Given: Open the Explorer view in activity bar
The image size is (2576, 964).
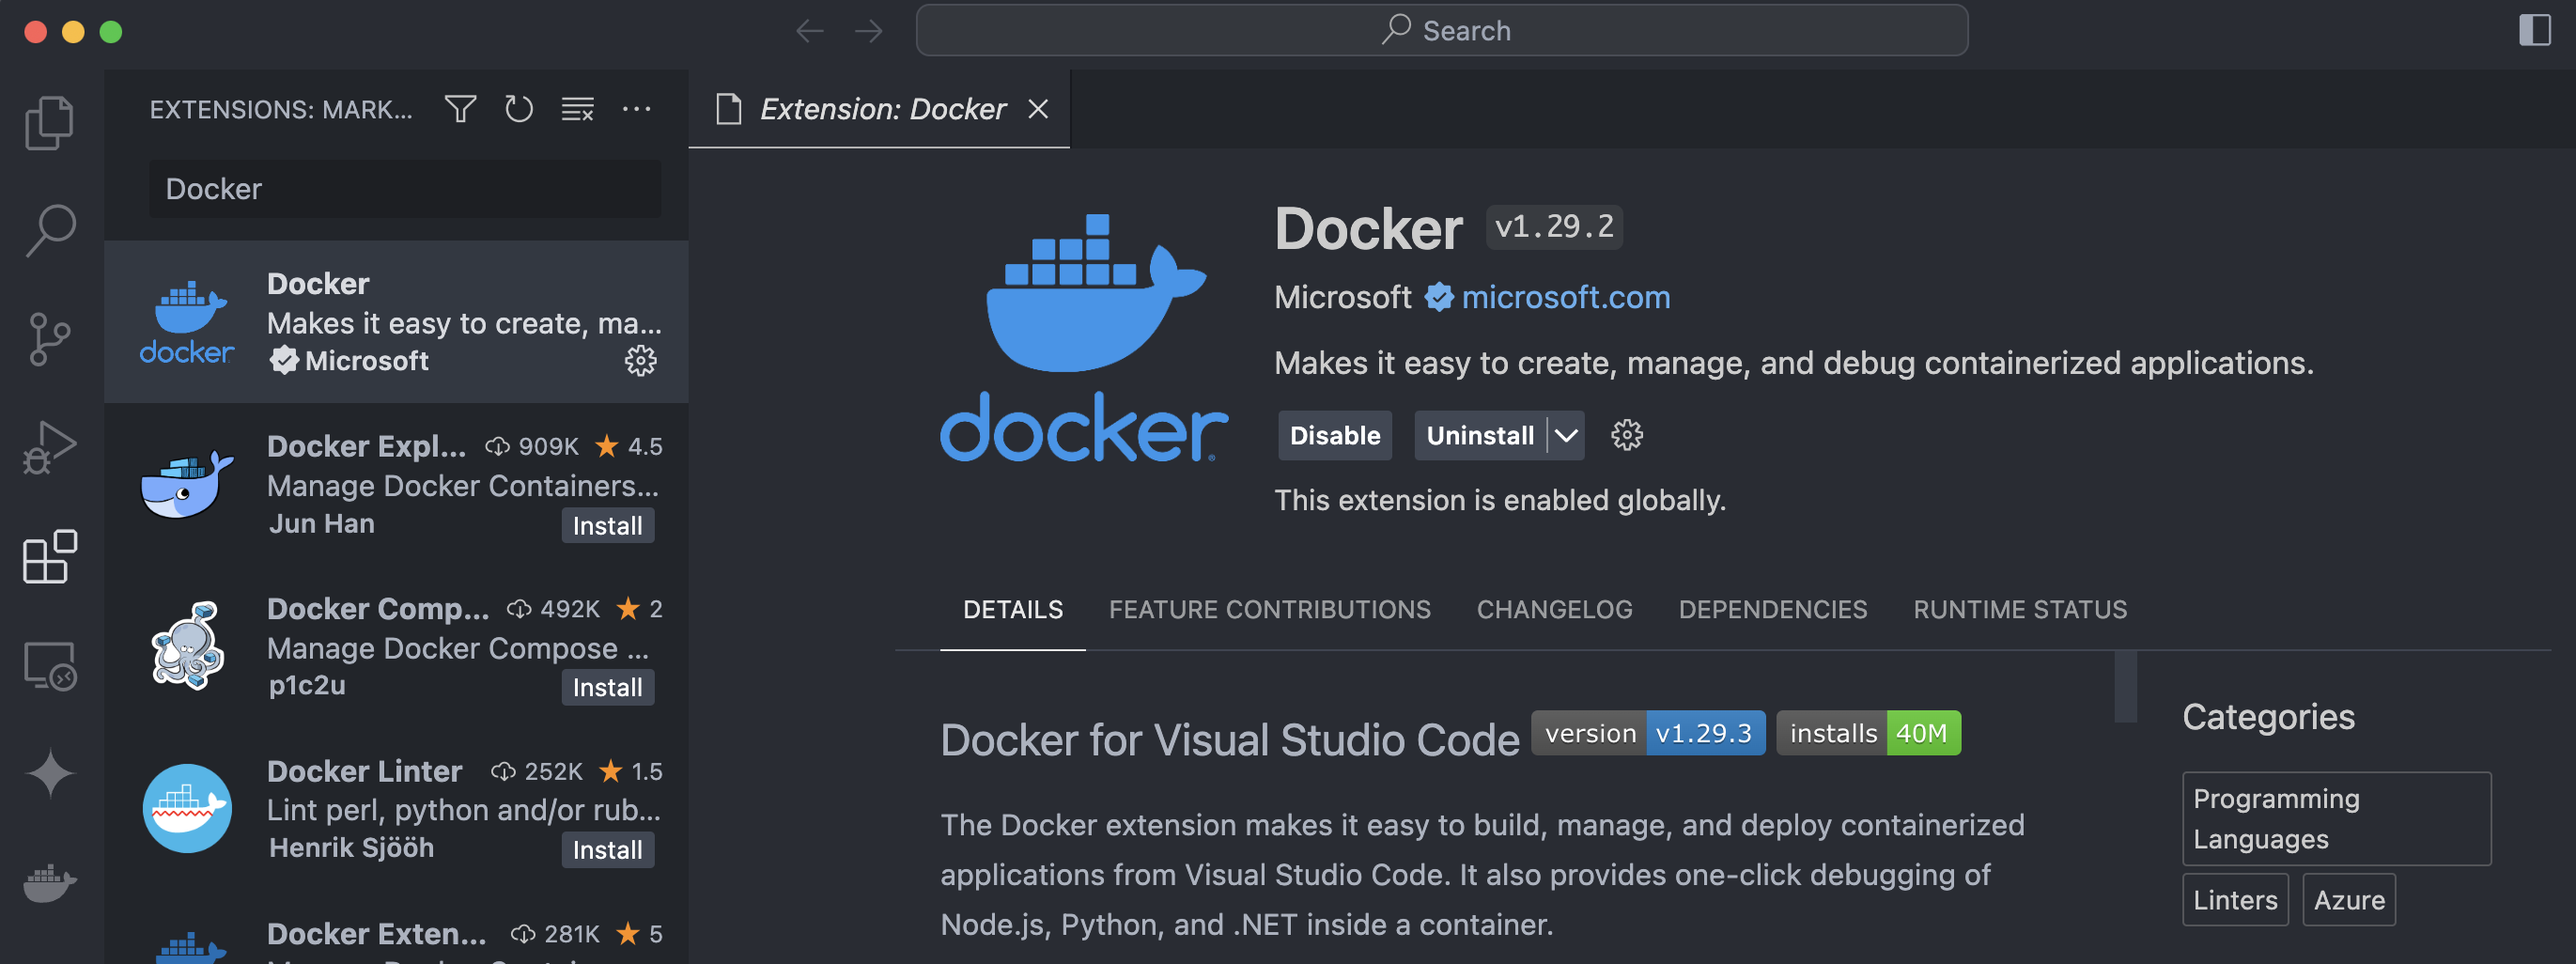Looking at the screenshot, I should (x=50, y=122).
